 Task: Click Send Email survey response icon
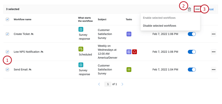coord(81,65)
